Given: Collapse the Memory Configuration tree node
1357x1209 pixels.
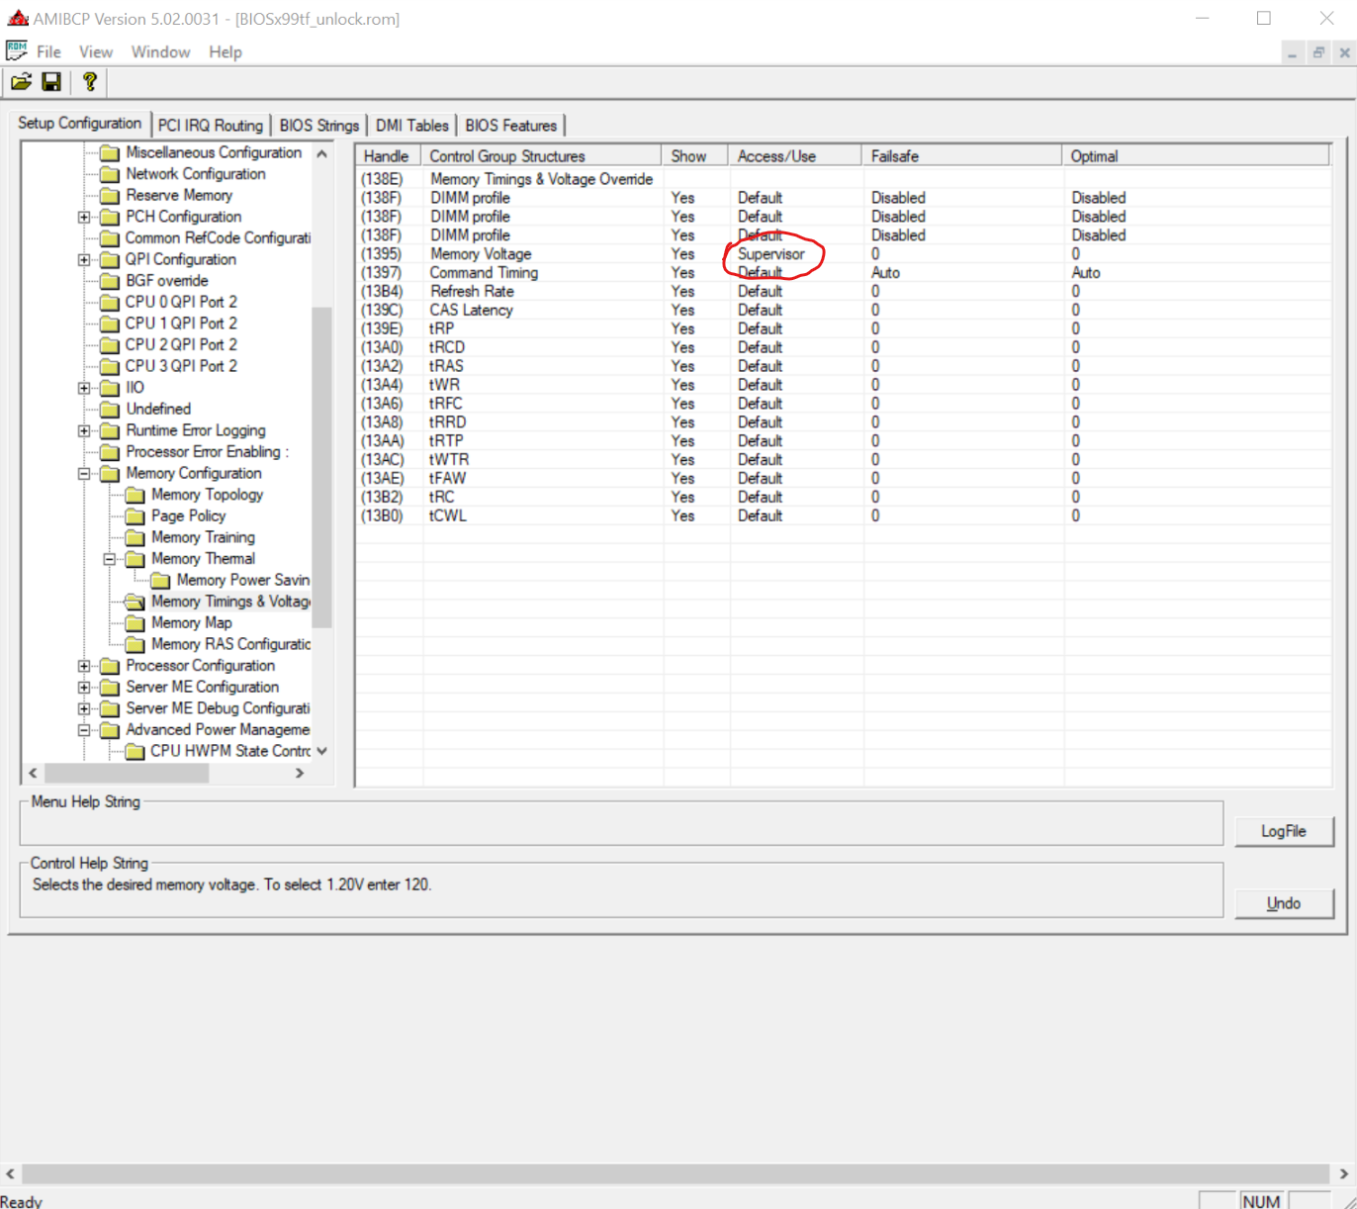Looking at the screenshot, I should (x=84, y=473).
